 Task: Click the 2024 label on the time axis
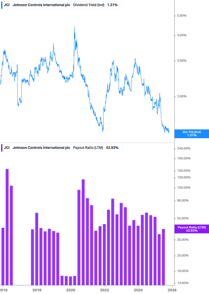coord(138,290)
